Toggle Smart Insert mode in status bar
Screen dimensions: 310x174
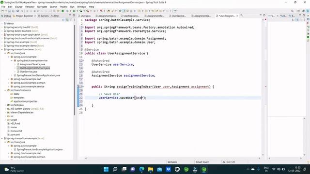click(202, 162)
